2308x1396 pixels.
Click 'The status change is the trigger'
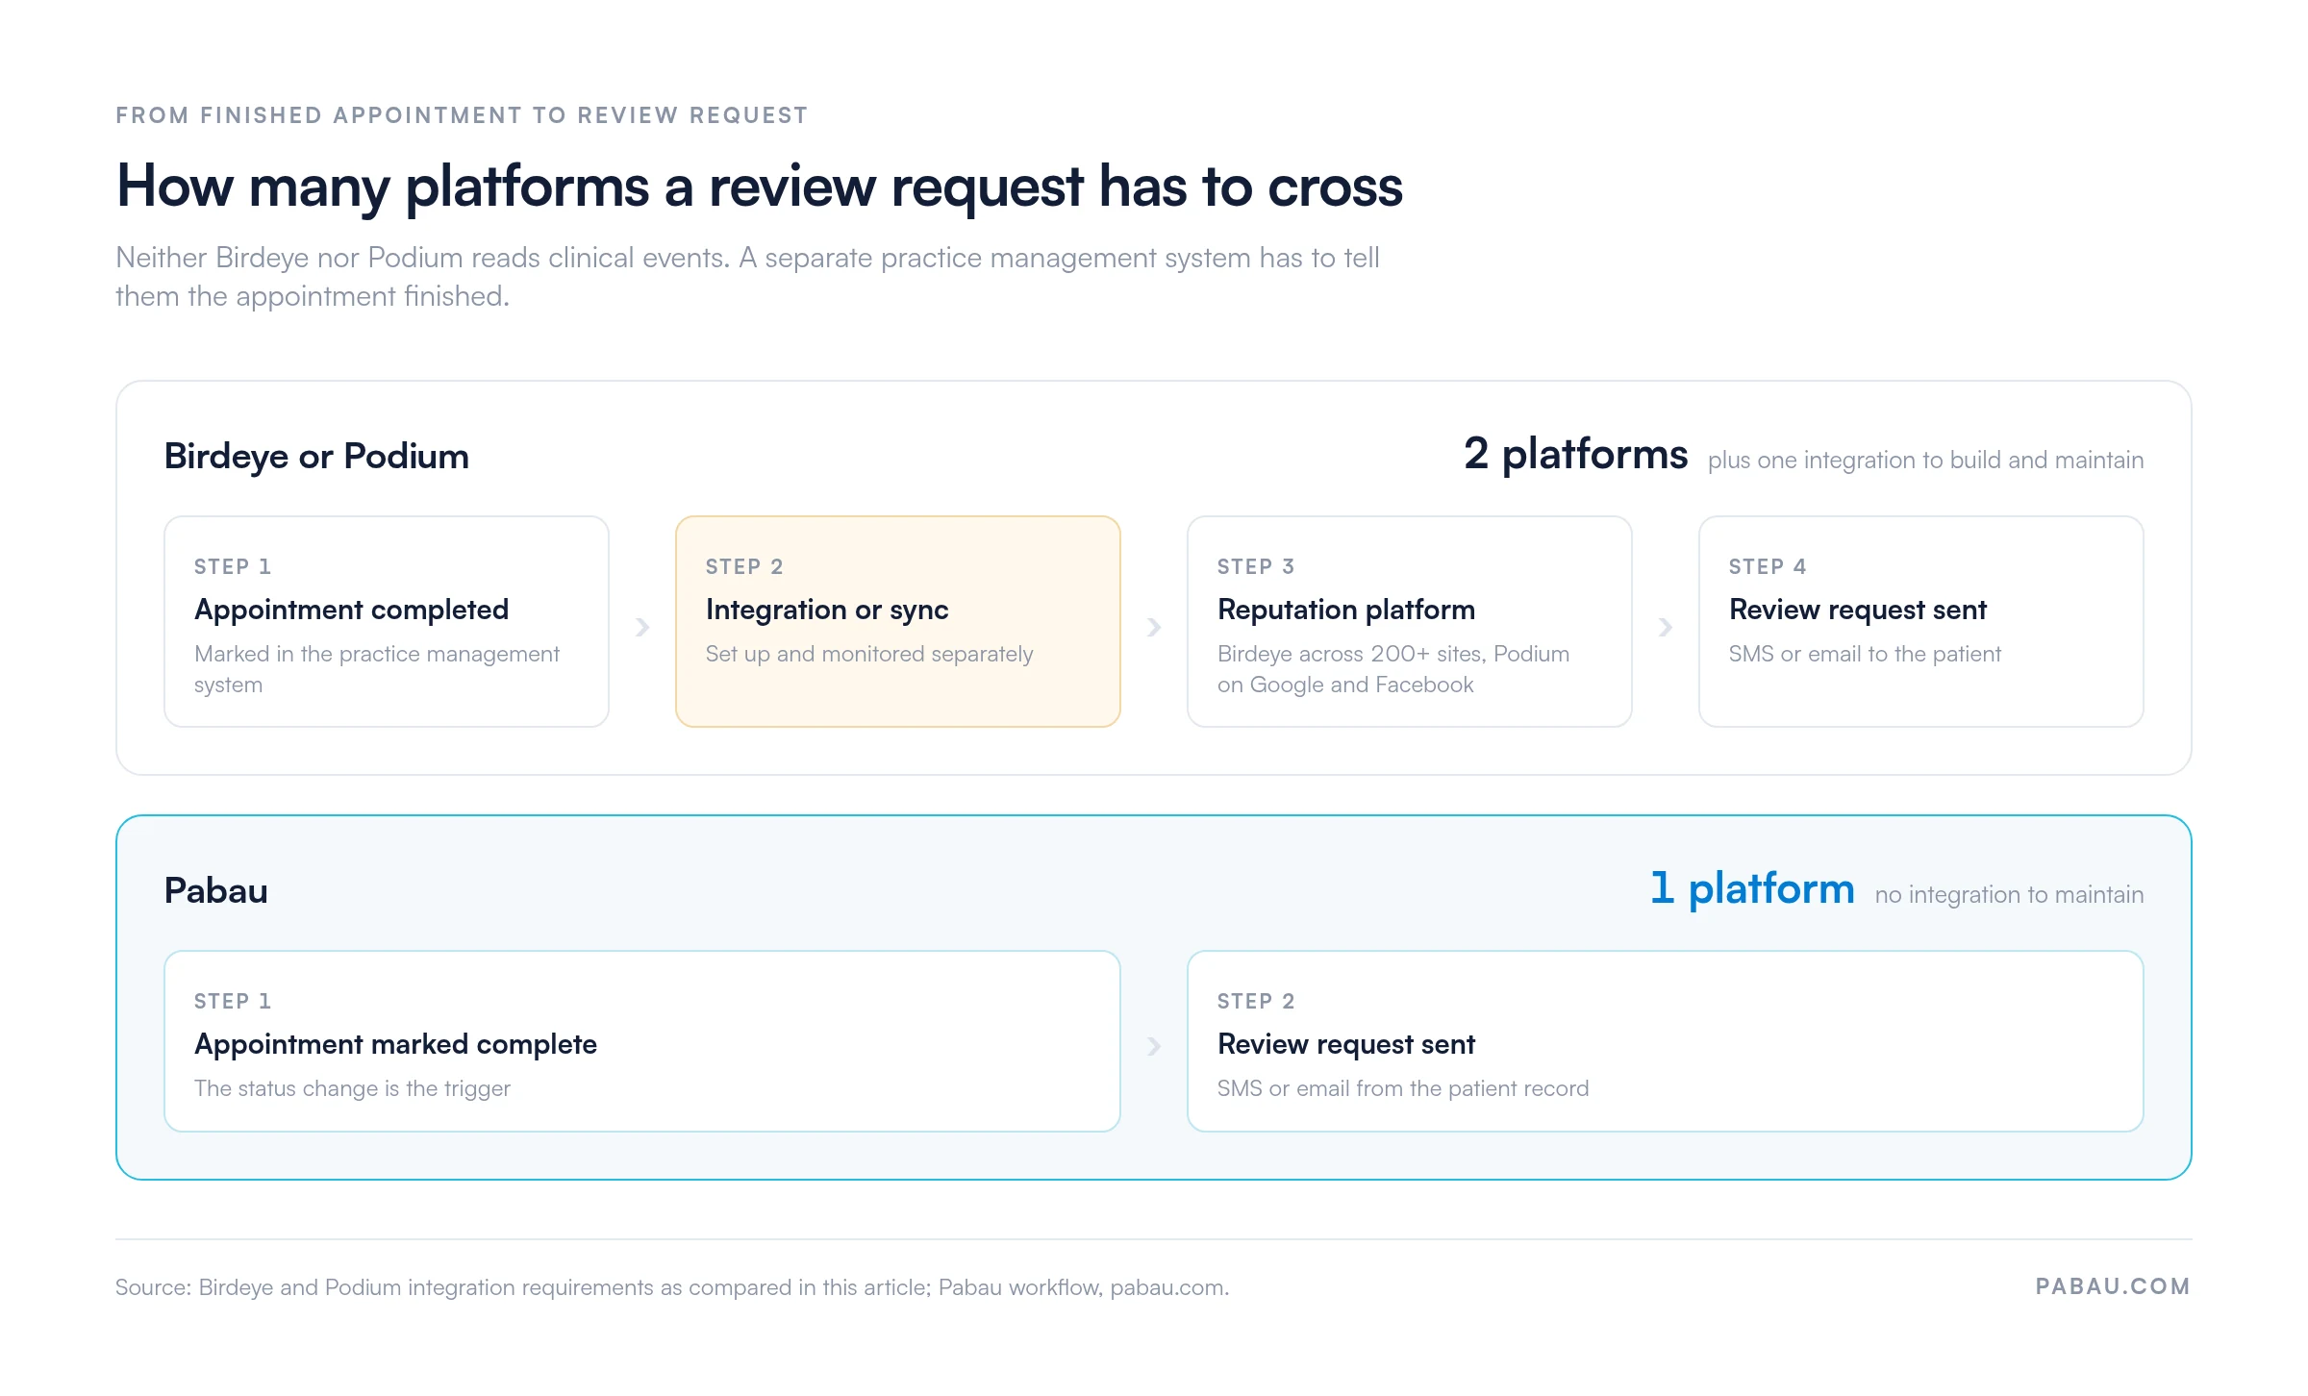click(x=352, y=1088)
